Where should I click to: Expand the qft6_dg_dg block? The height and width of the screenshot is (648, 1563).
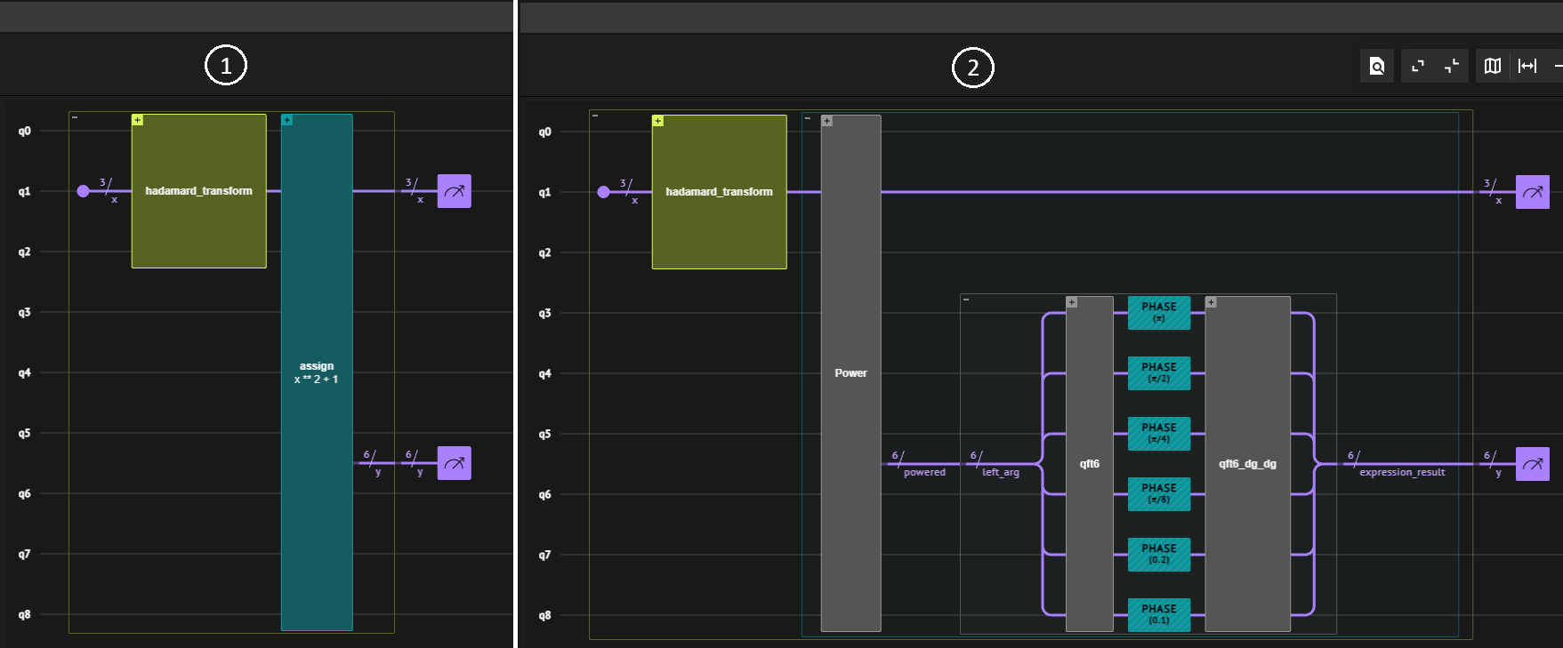1211,302
